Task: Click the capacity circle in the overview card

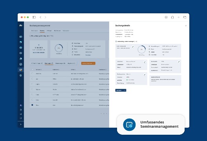Action: (x=59, y=48)
